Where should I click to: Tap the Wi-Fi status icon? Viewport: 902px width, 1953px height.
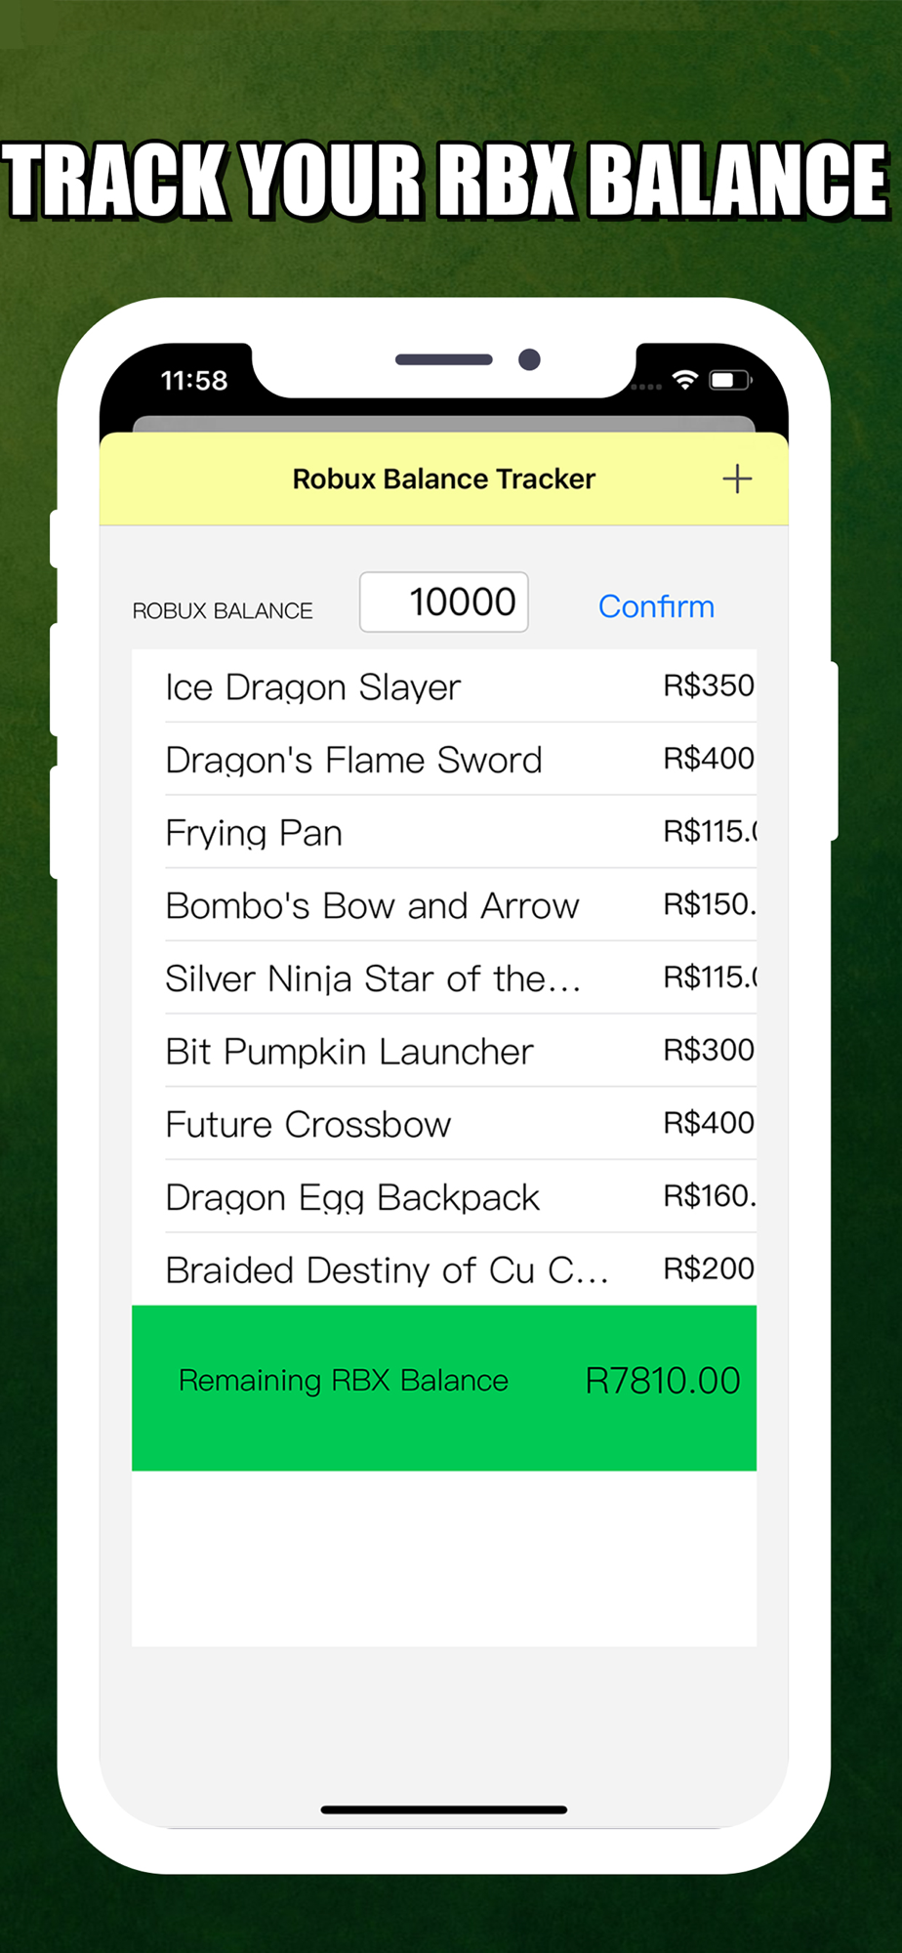685,380
